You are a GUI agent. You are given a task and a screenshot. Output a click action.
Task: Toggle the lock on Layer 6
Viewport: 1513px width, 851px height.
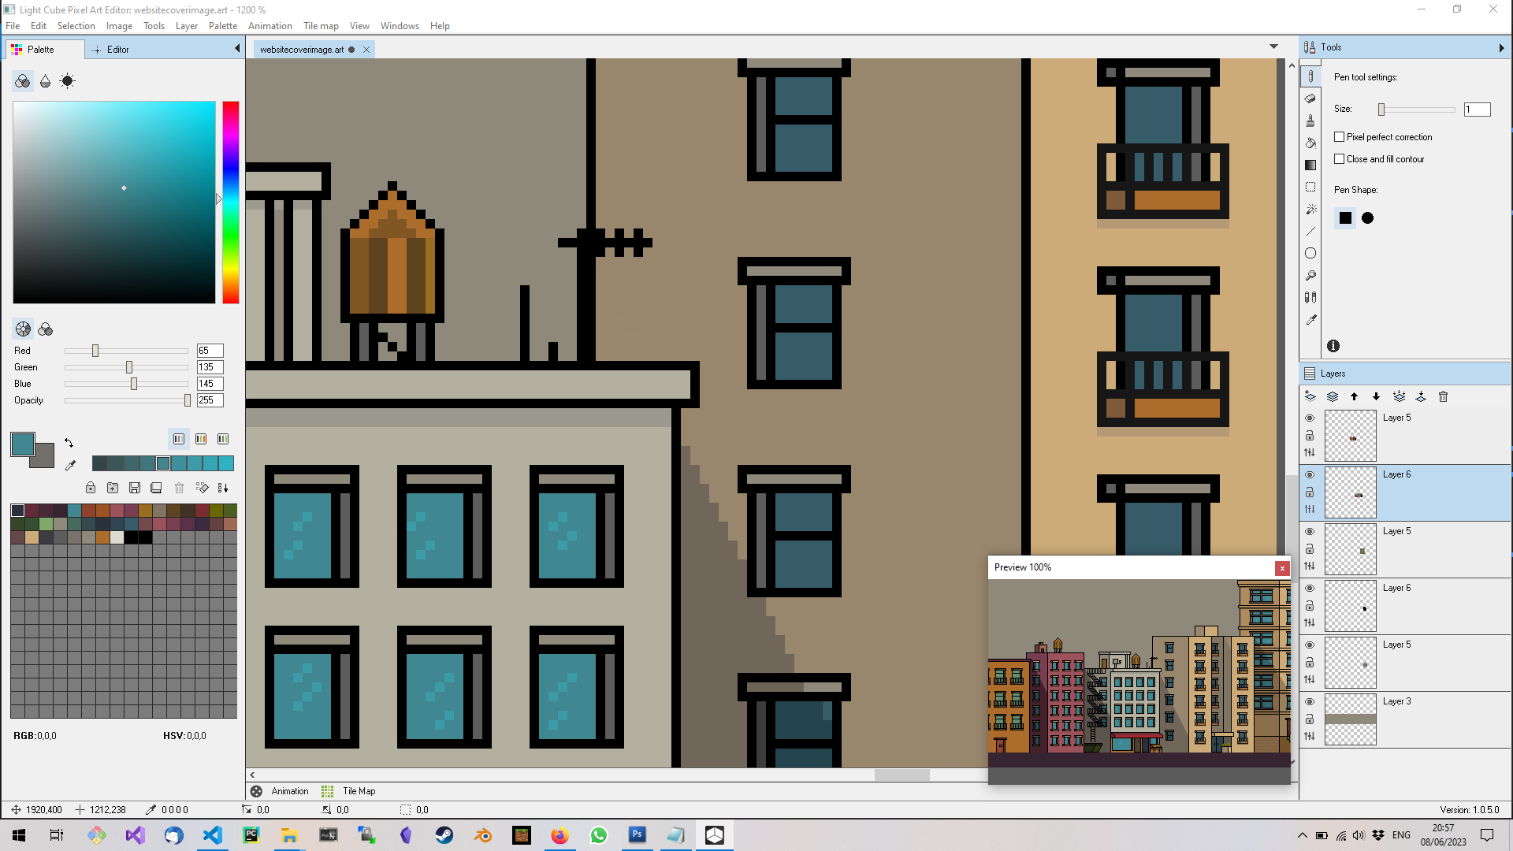(1310, 492)
